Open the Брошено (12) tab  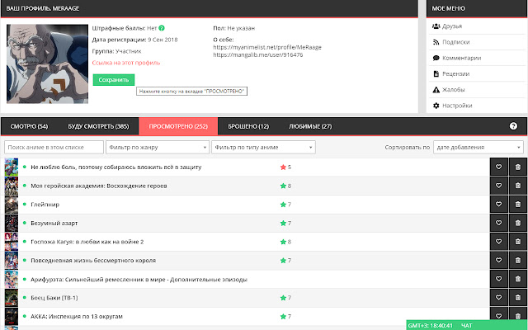coord(248,126)
